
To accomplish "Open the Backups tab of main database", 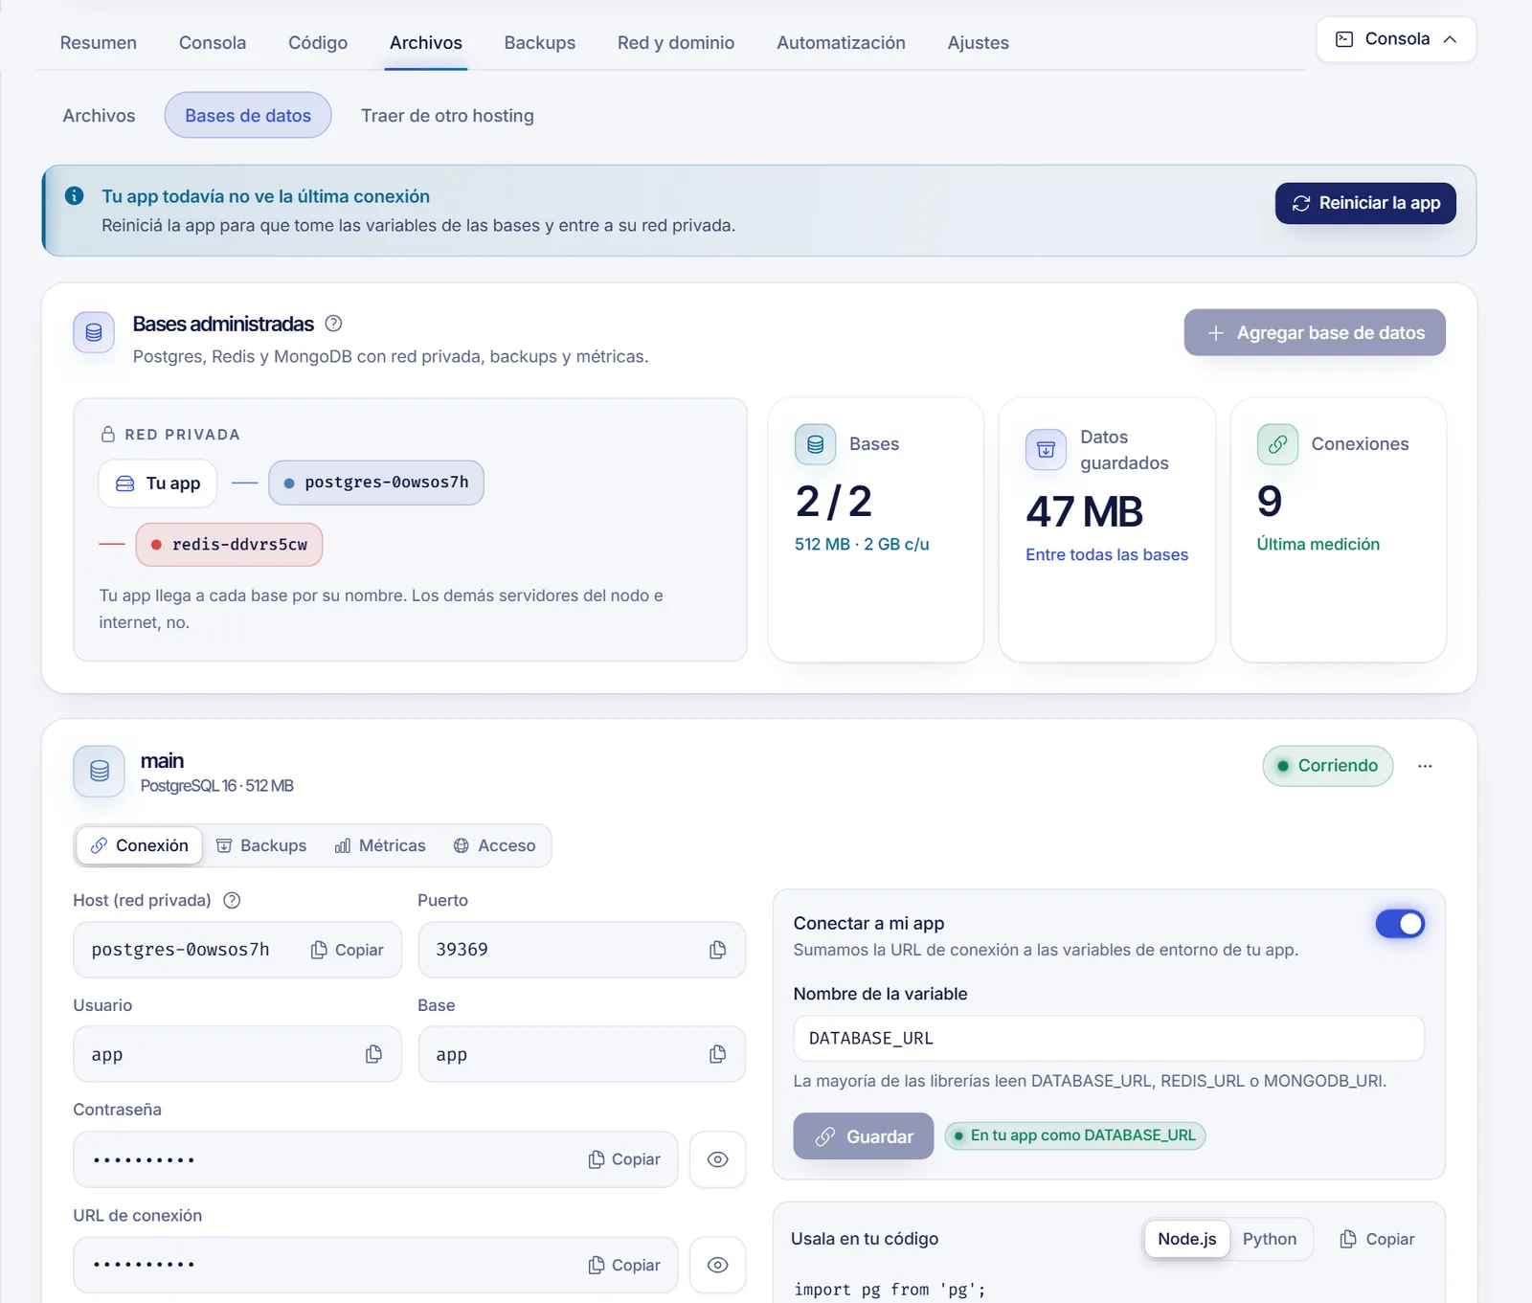I will click(x=261, y=845).
